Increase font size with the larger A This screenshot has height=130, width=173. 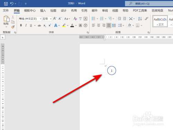pyautogui.click(x=55, y=18)
